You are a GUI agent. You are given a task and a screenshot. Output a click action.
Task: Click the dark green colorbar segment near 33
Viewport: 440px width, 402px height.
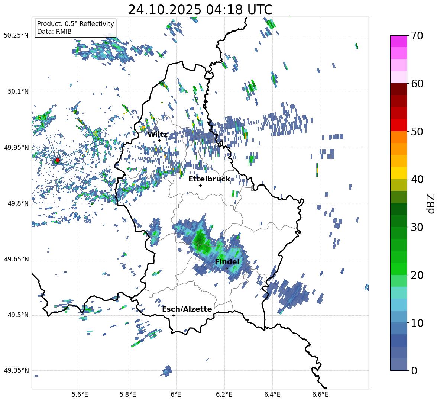click(398, 209)
